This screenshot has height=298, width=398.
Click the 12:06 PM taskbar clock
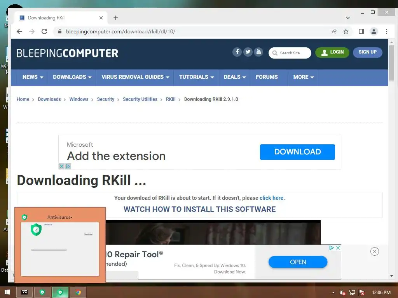click(x=381, y=293)
